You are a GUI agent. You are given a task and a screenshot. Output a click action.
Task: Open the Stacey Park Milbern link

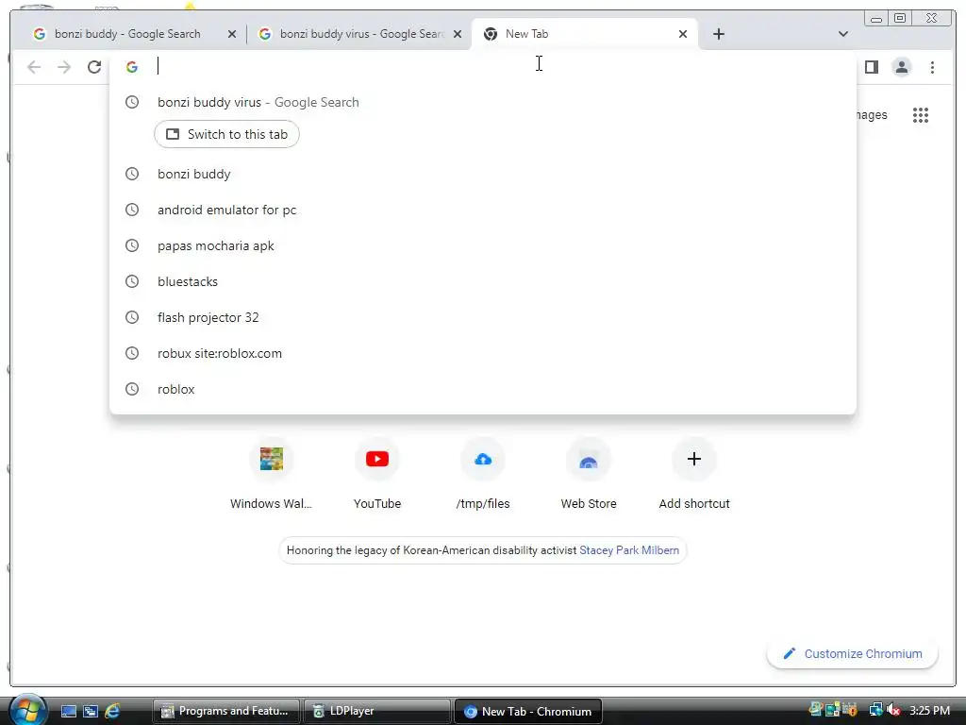pyautogui.click(x=629, y=550)
